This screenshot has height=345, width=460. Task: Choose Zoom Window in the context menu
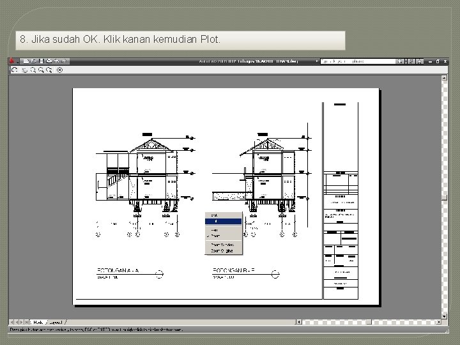coord(224,245)
